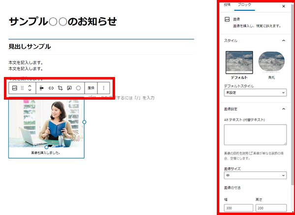Select the 角丸 rounded style thumbnail
The height and width of the screenshot is (215, 295).
tap(271, 62)
